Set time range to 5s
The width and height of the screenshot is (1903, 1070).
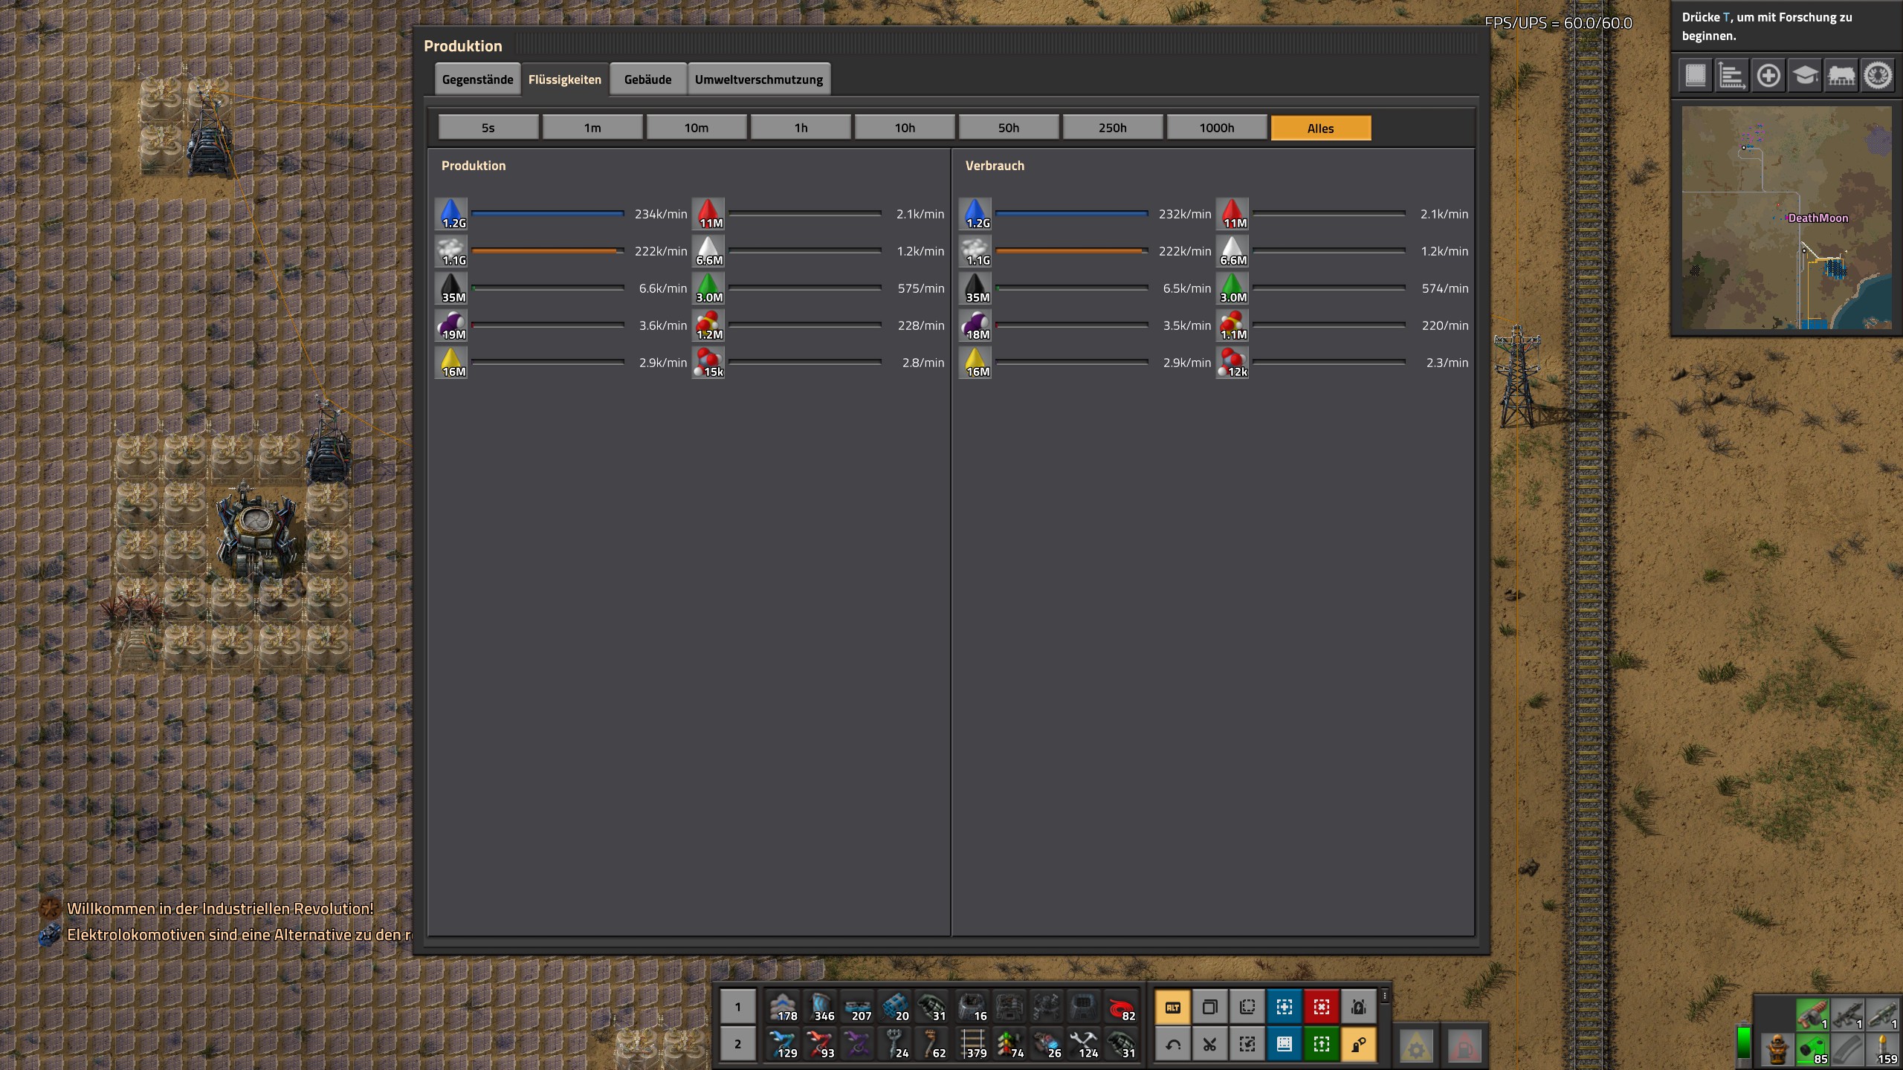[488, 128]
